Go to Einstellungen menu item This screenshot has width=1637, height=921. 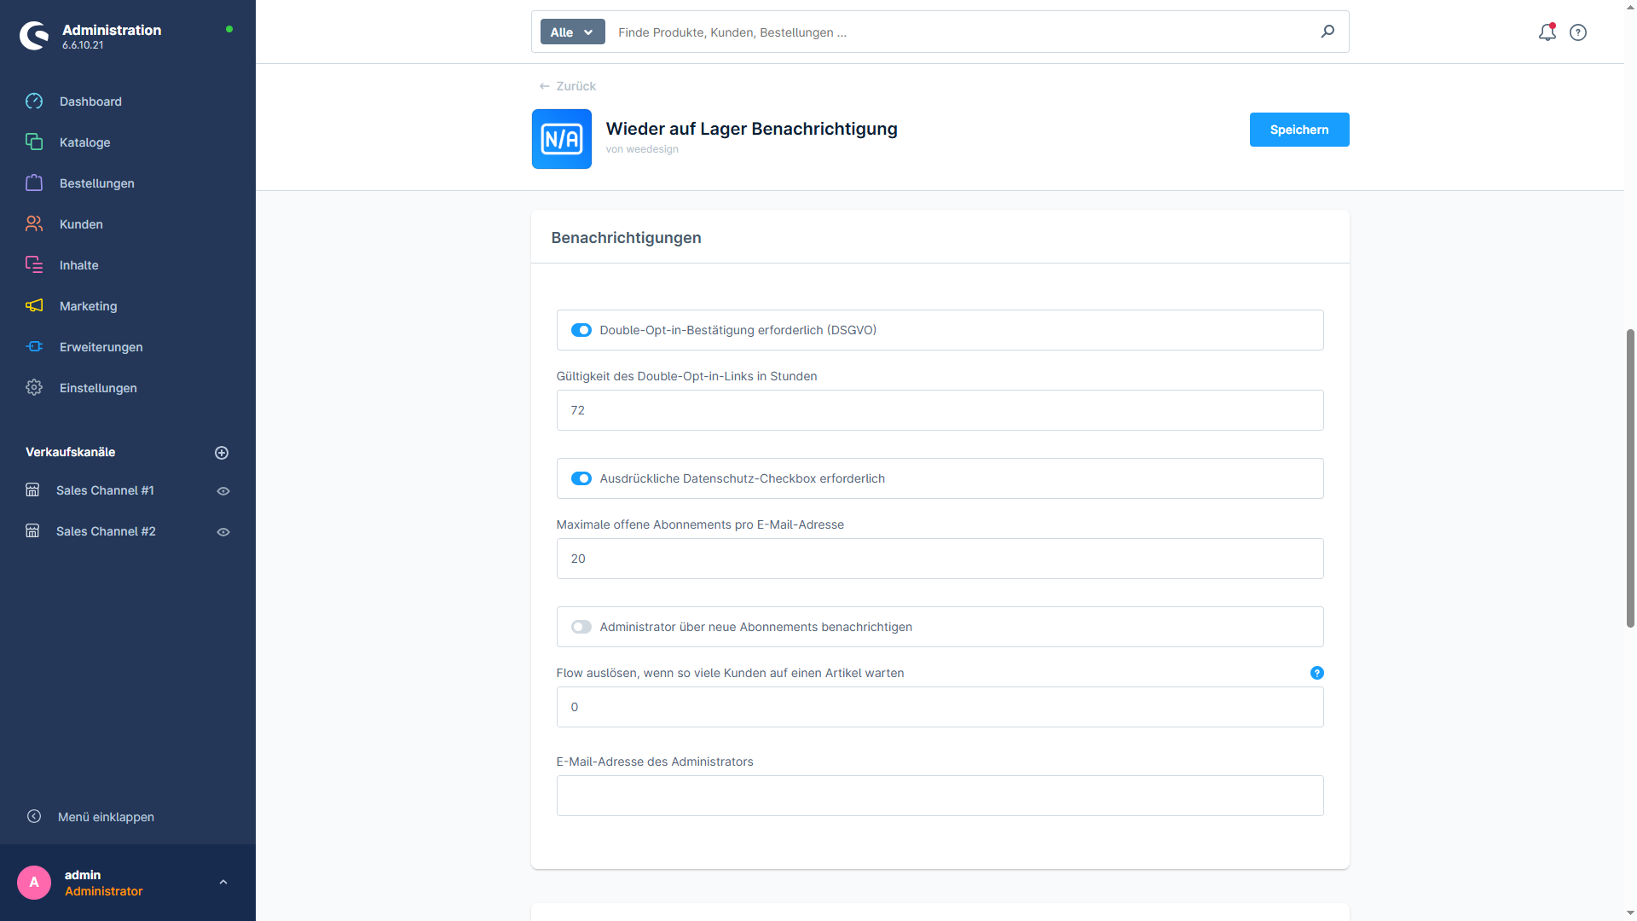[x=98, y=388]
